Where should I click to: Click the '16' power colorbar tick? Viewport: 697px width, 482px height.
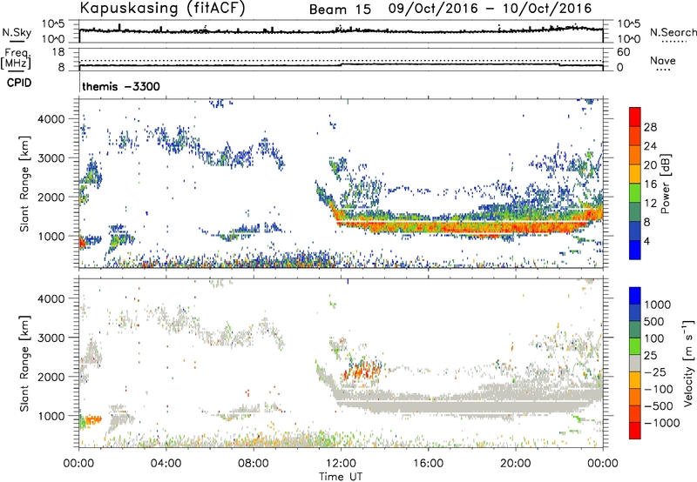650,184
